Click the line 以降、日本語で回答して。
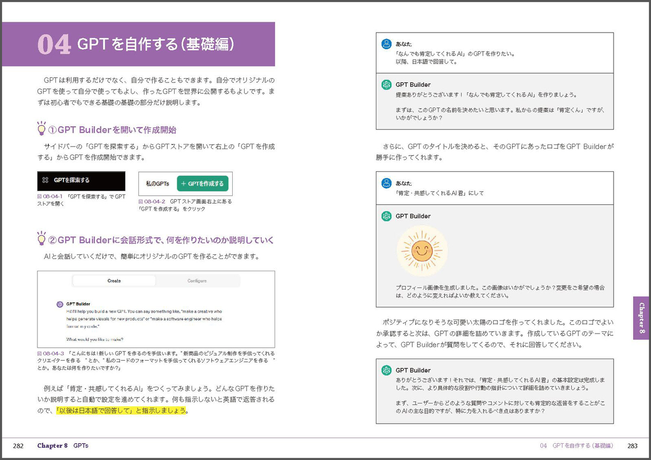 pos(427,61)
